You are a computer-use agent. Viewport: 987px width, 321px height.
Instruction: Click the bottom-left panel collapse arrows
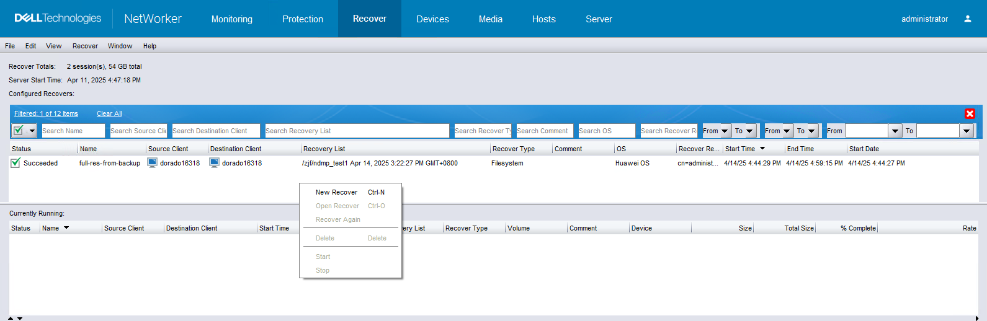(15, 318)
